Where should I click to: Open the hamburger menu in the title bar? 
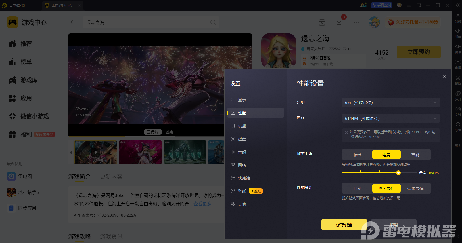coord(409,5)
